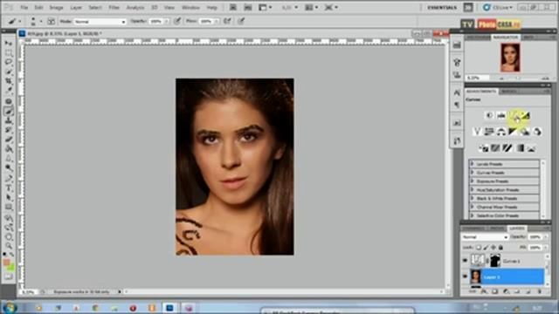Click the layer Opacity field
The width and height of the screenshot is (559, 314).
535,236
